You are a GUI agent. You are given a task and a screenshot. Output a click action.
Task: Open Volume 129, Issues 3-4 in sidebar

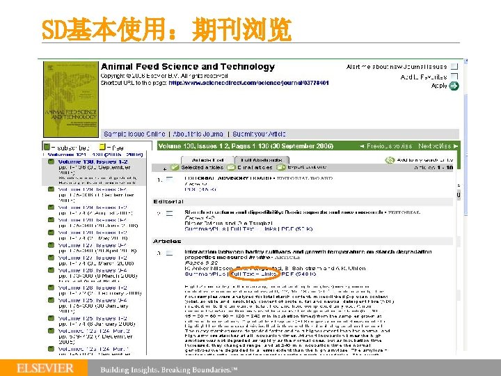pos(93,189)
